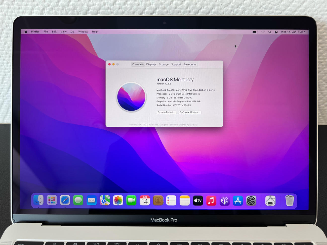The width and height of the screenshot is (327, 245).
Task: Open the Edit menu
Action: click(x=54, y=32)
